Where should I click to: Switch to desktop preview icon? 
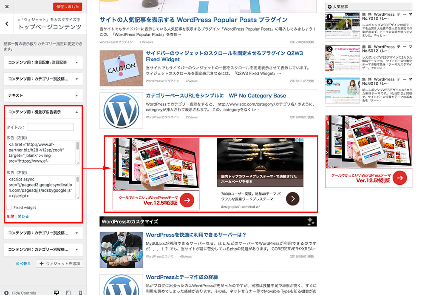click(x=57, y=293)
